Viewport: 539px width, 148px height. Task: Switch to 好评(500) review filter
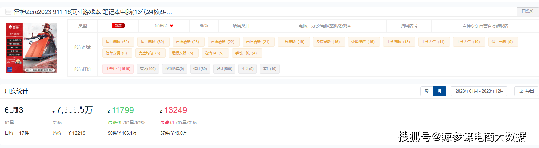coord(224,69)
